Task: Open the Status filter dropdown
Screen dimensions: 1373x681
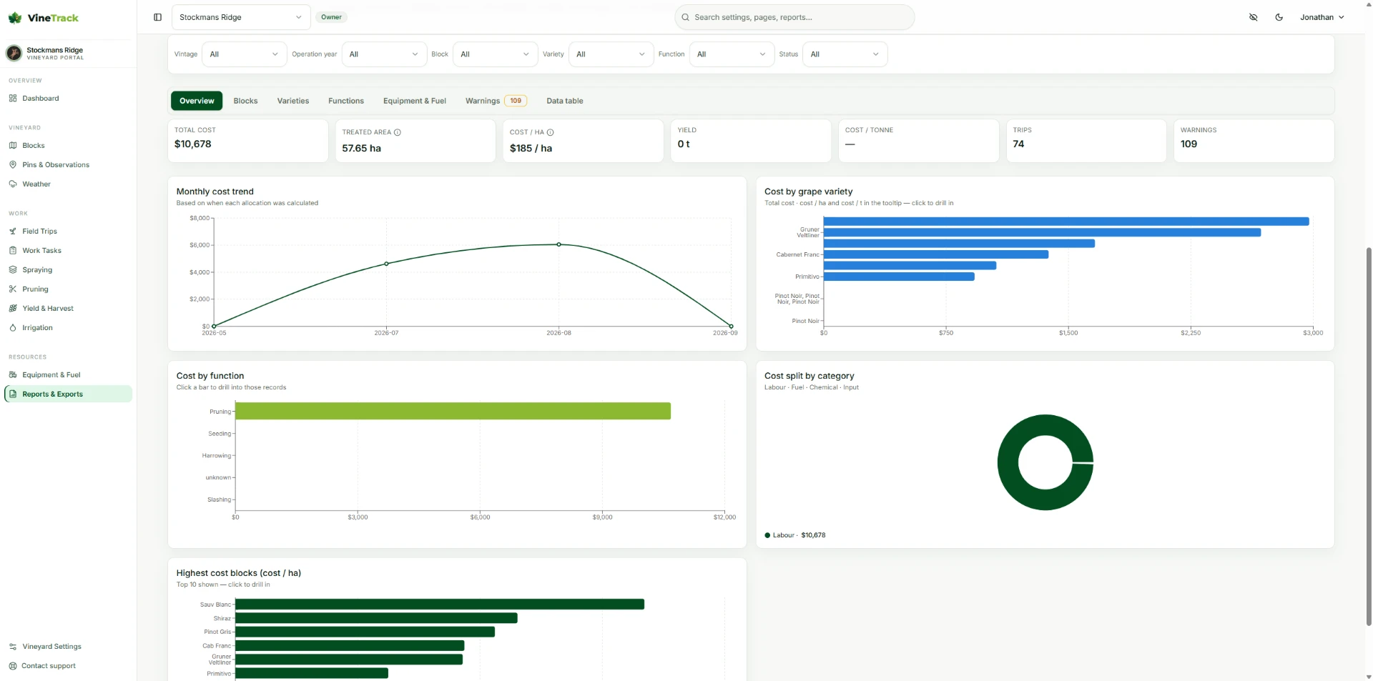Action: point(845,54)
